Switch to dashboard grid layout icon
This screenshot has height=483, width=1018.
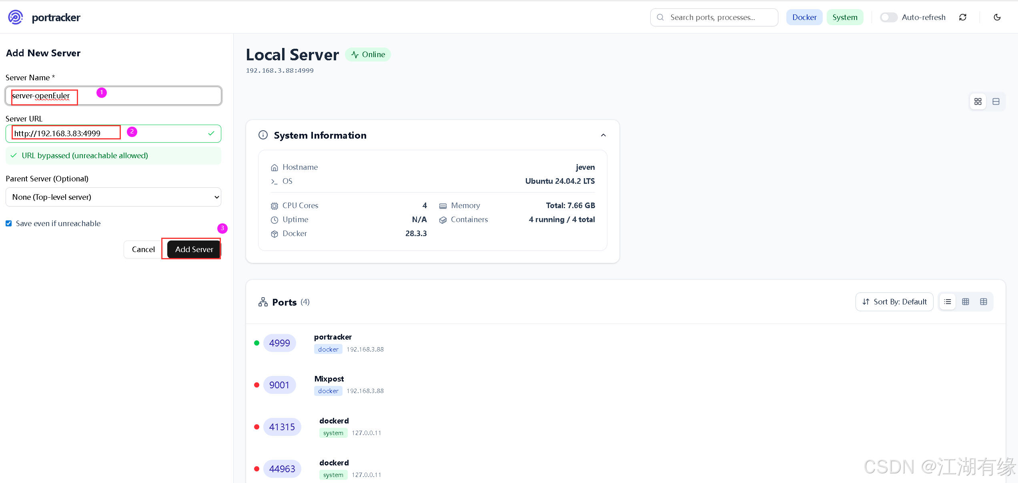point(978,101)
